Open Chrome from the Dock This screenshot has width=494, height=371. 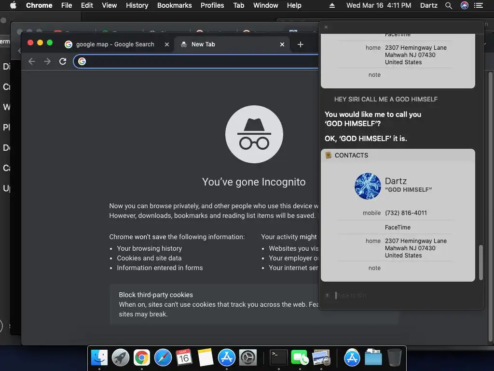pos(142,358)
